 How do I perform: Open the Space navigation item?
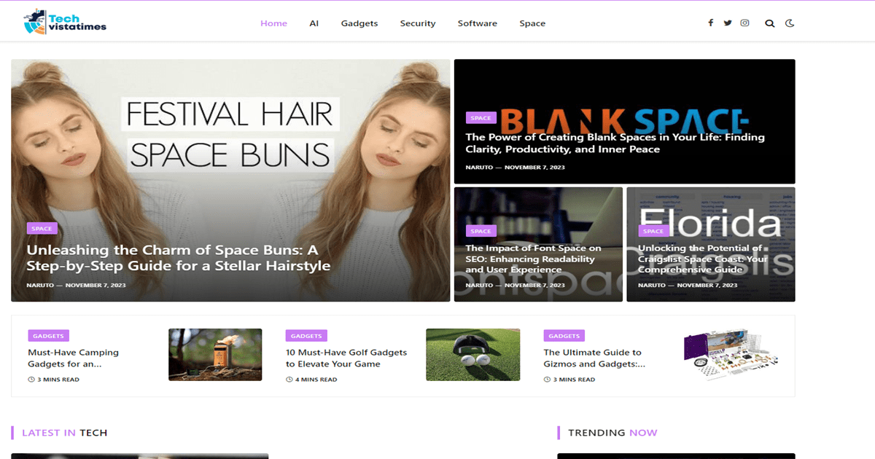click(532, 23)
